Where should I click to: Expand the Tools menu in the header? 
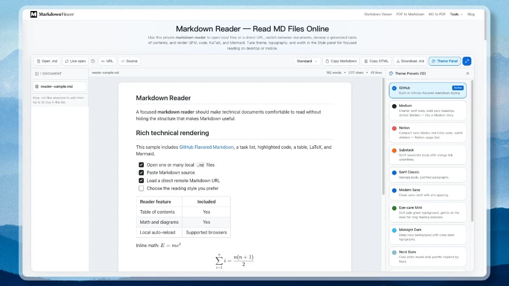coord(456,14)
